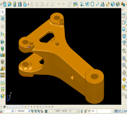This screenshot has height=114, width=127.
Task: Open the workplane number dropdown showing 4
Action: (x=9, y=111)
